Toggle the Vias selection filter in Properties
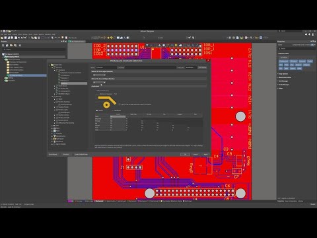This screenshot has width=317, height=238. pyautogui.click(x=292, y=65)
